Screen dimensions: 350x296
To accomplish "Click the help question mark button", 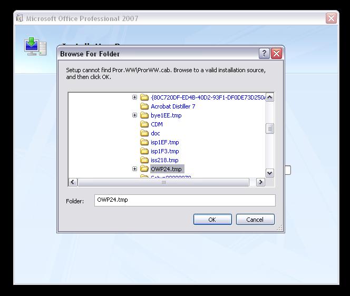I will pyautogui.click(x=264, y=54).
